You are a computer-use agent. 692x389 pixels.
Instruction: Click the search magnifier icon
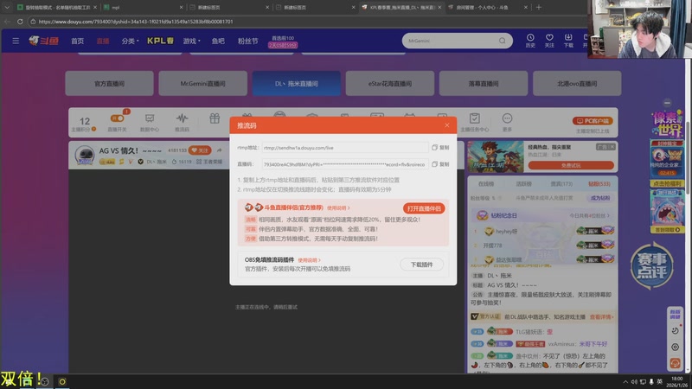click(503, 41)
